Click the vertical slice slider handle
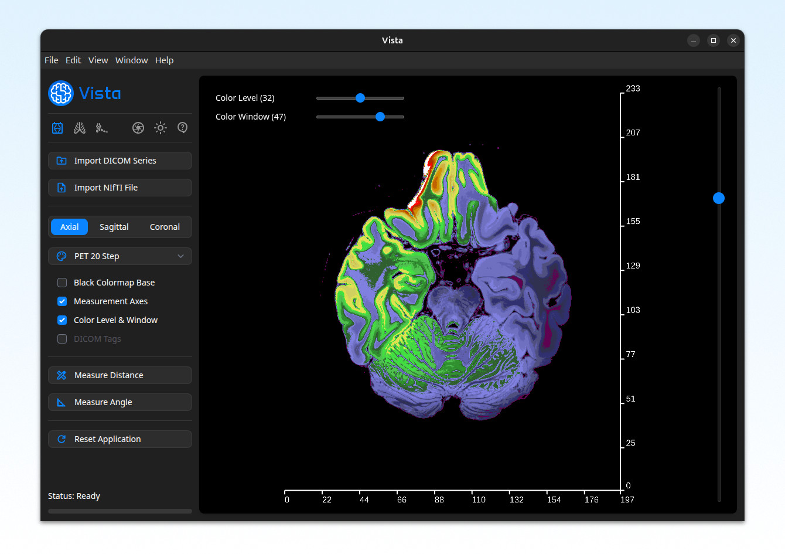 719,198
